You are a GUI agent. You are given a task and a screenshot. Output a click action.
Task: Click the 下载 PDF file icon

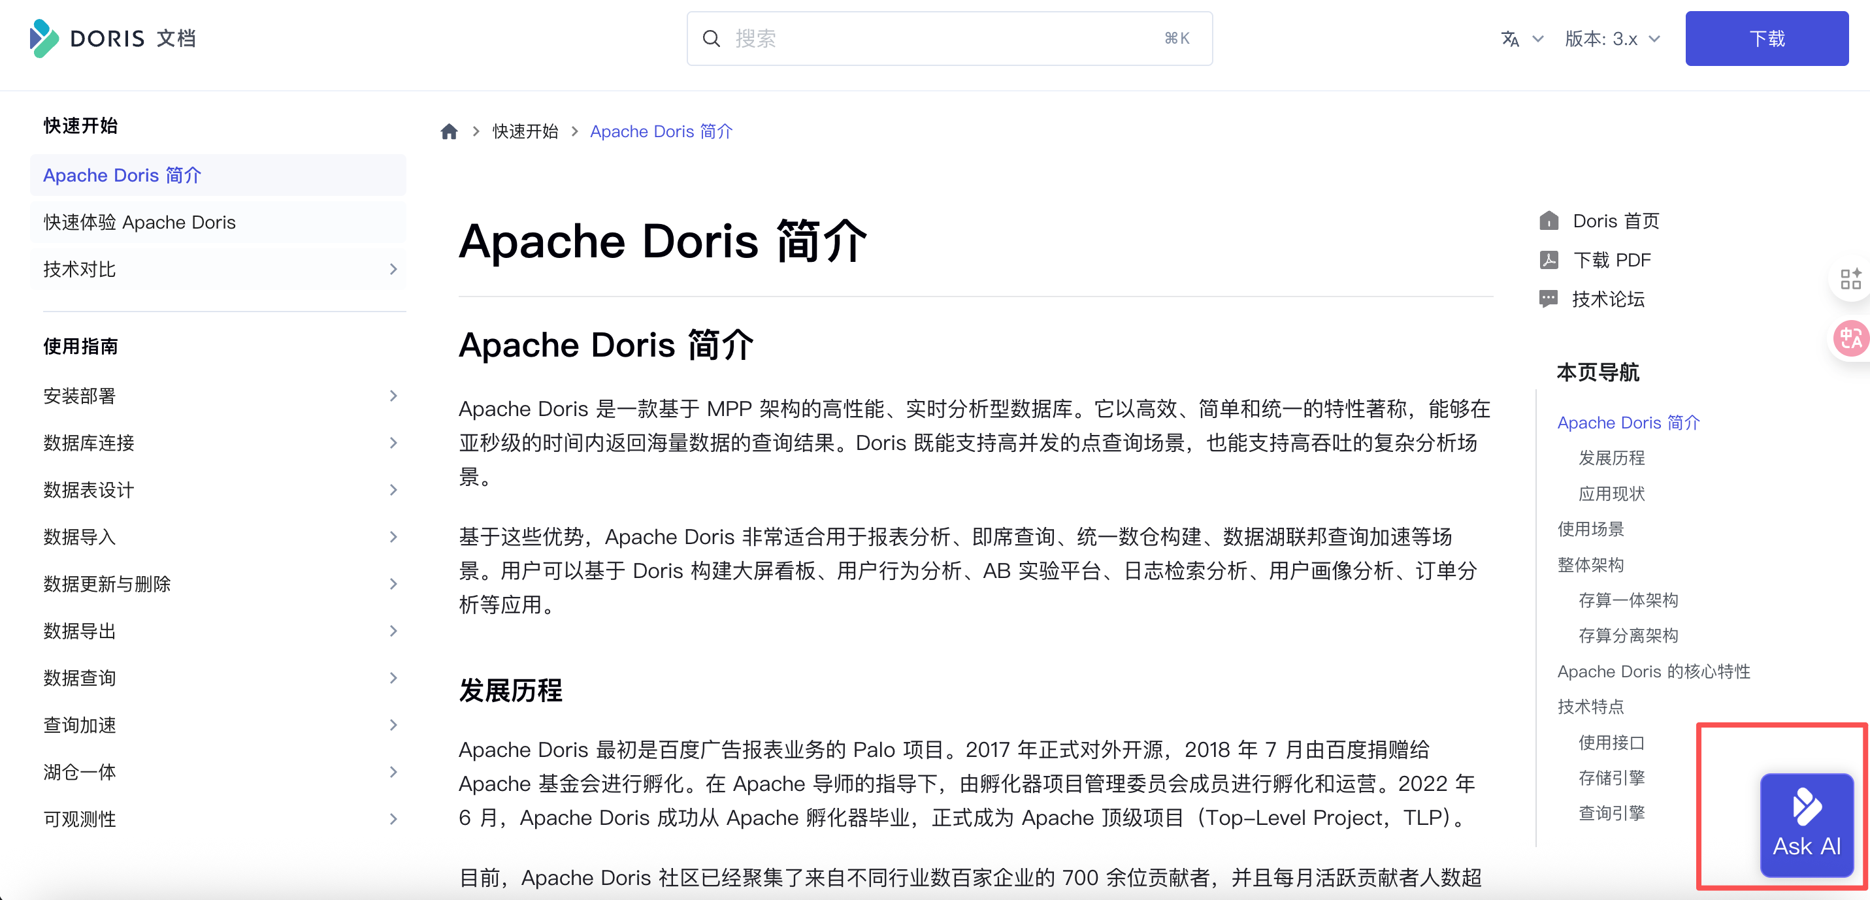pyautogui.click(x=1549, y=260)
